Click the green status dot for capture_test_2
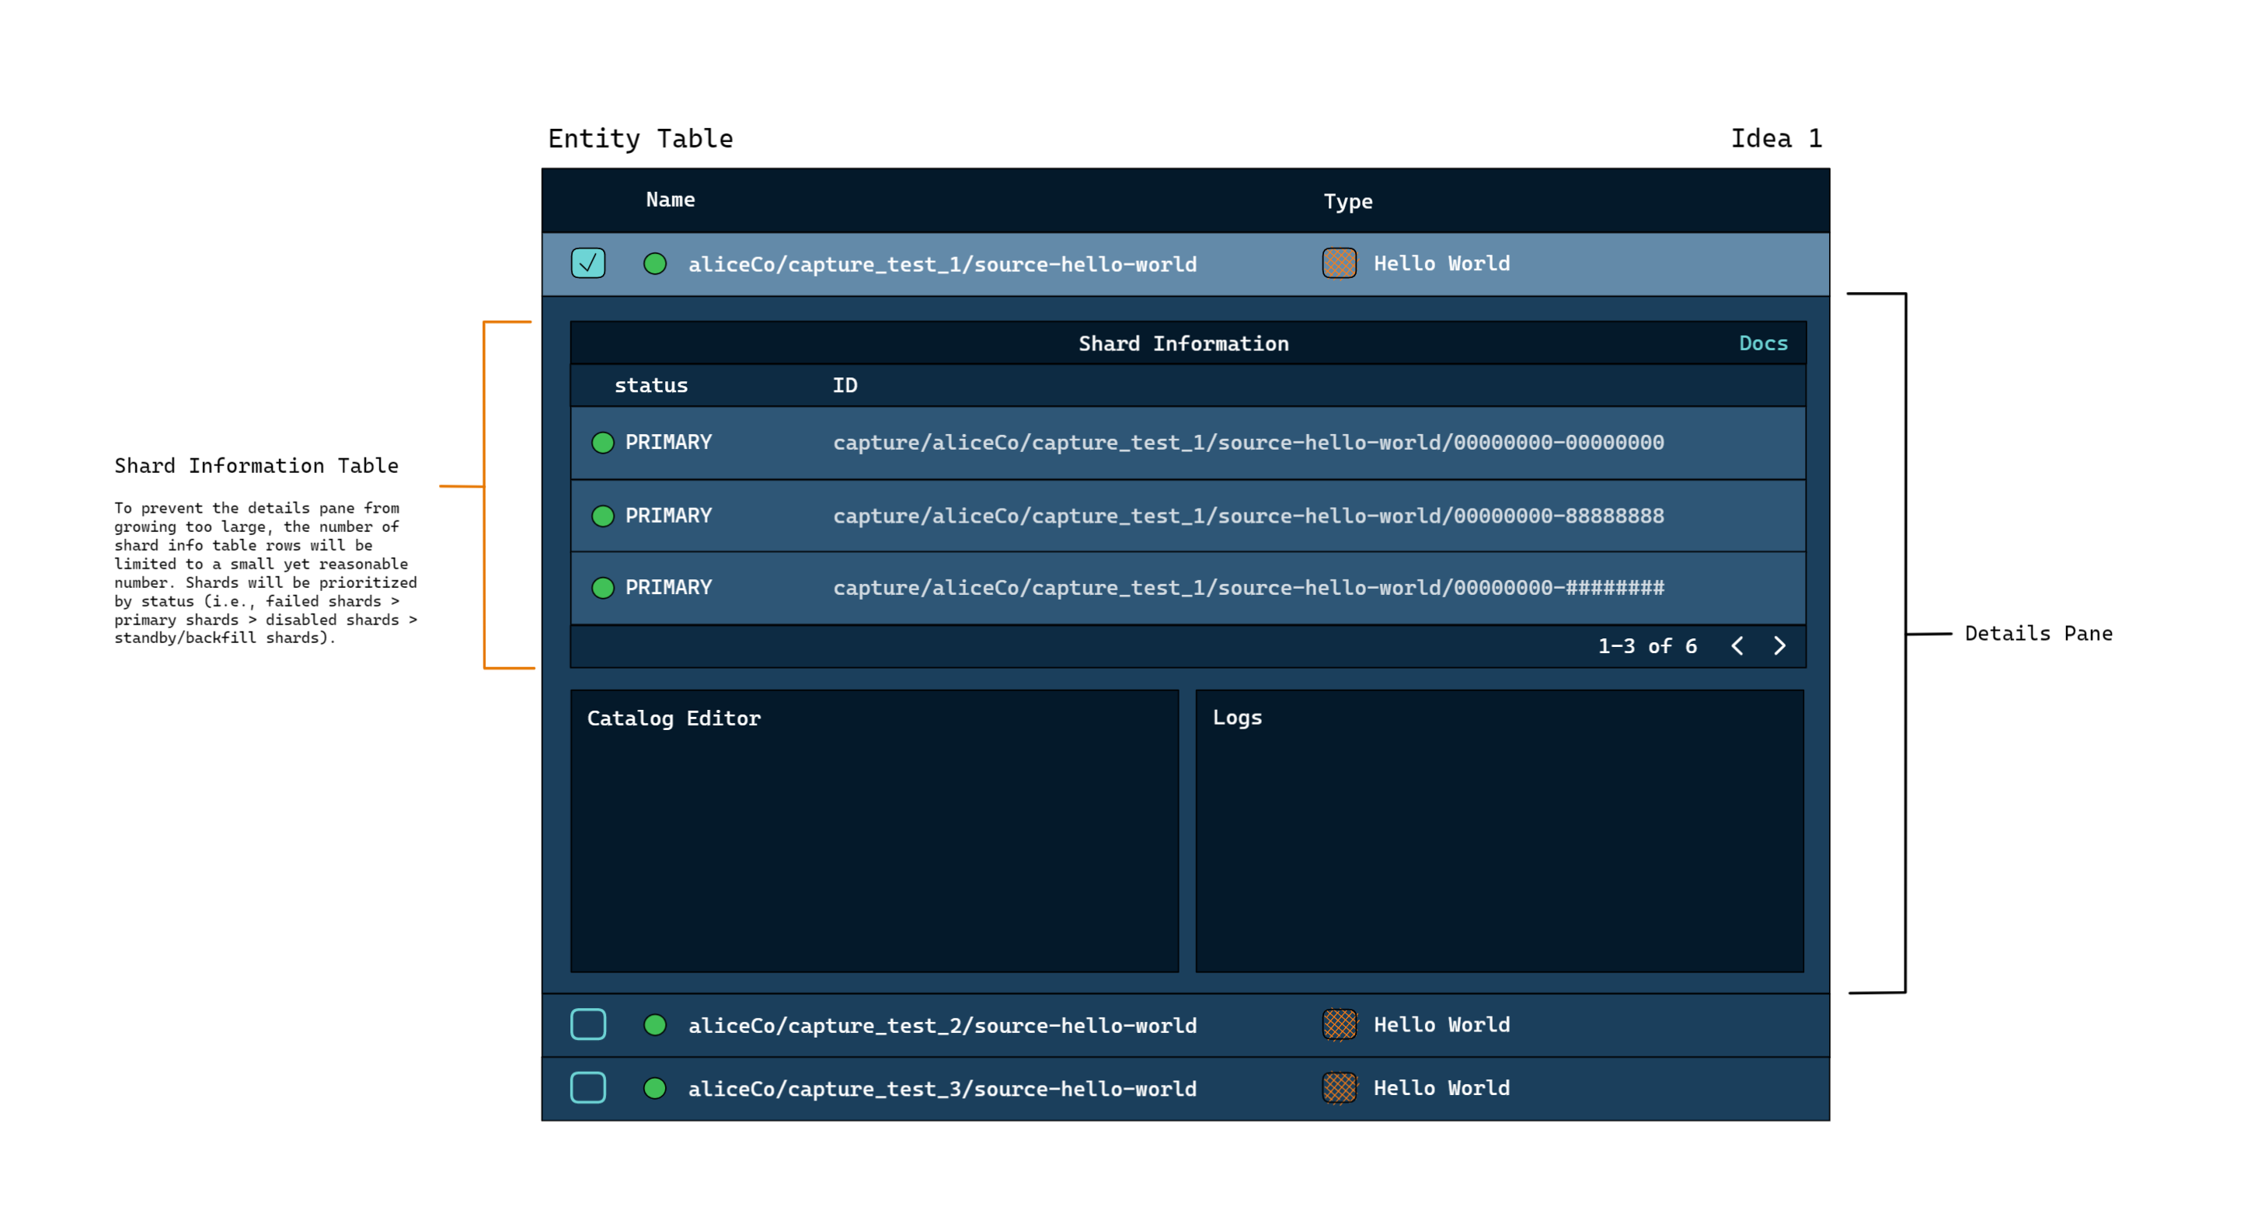The width and height of the screenshot is (2258, 1231). point(654,1024)
